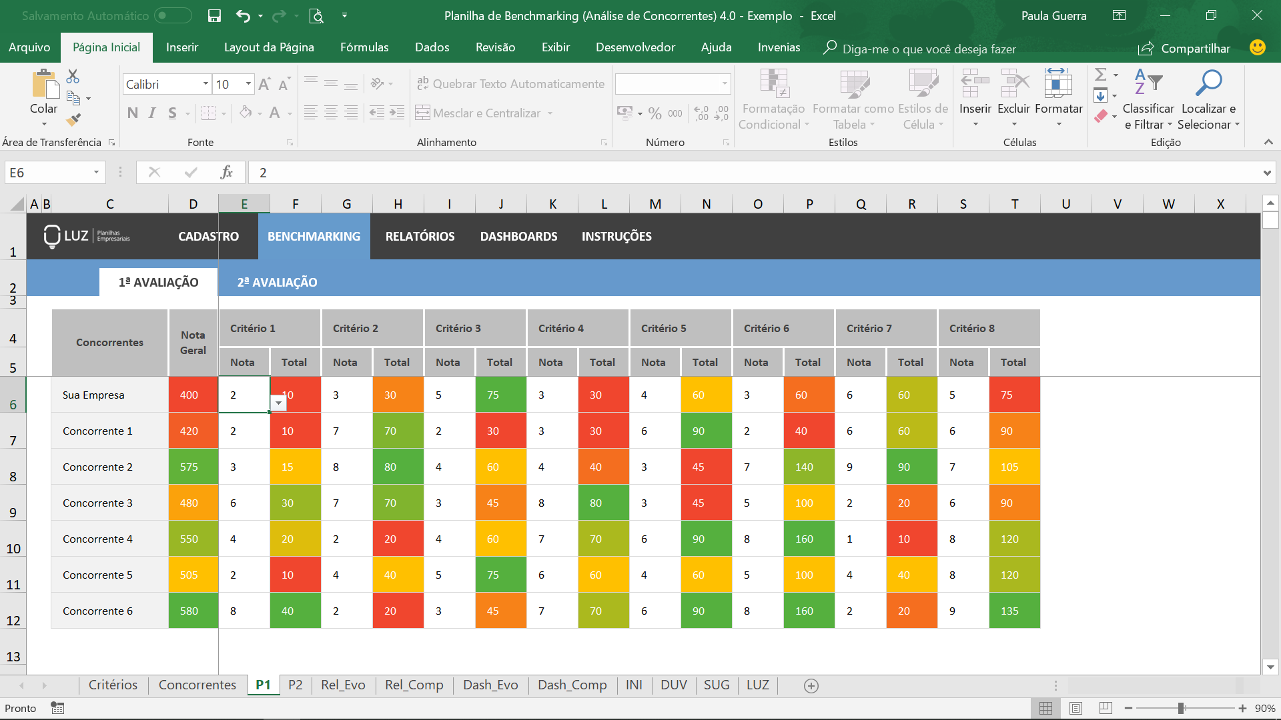
Task: Open the number format dropdown
Action: (725, 84)
